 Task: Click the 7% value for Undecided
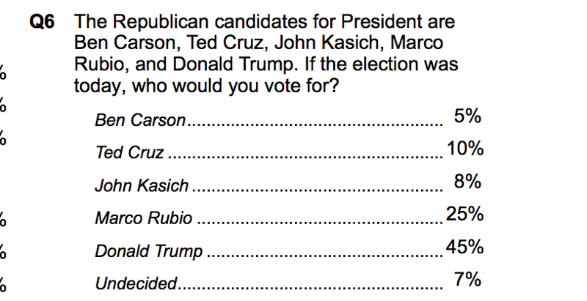point(467,280)
